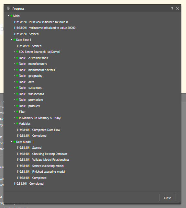Expand the Table - customerProfile node
186x208 pixels.
pyautogui.click(x=14, y=58)
